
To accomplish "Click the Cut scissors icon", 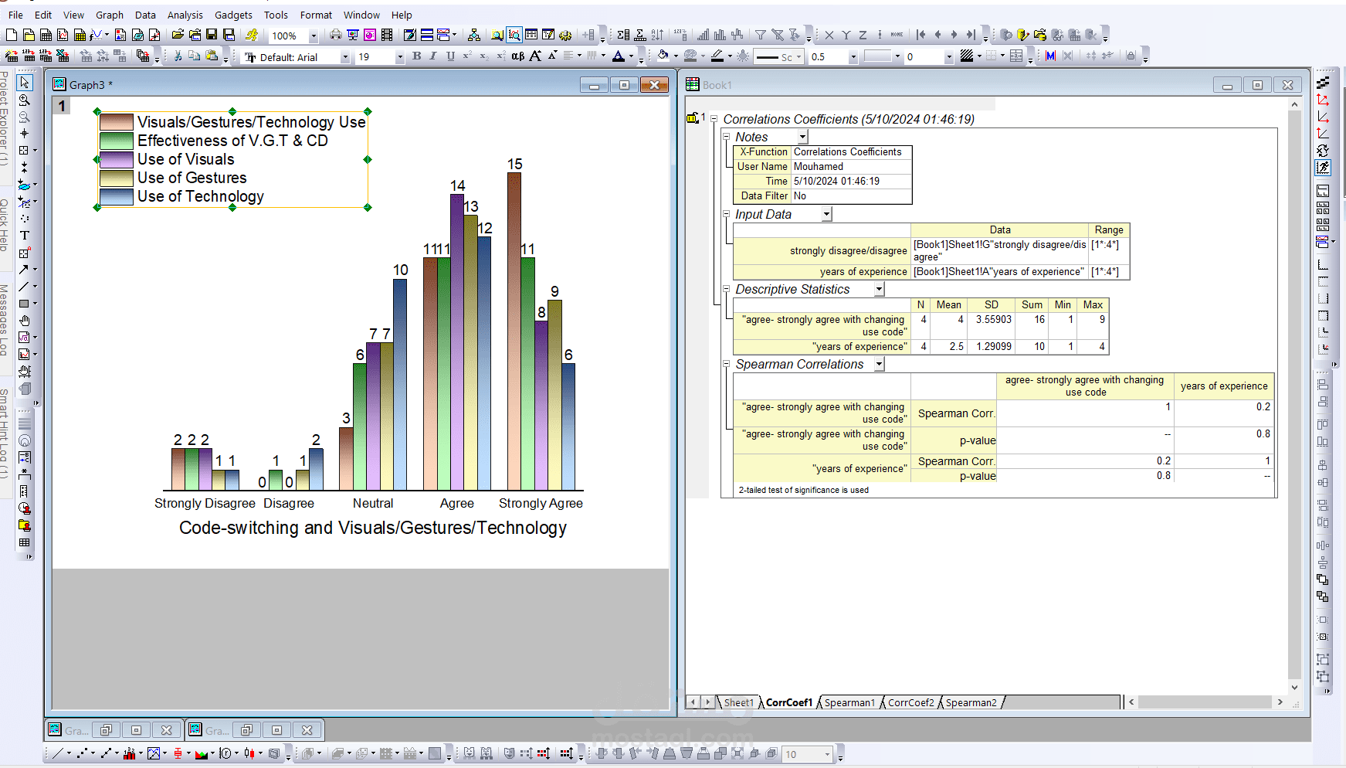I will click(178, 56).
